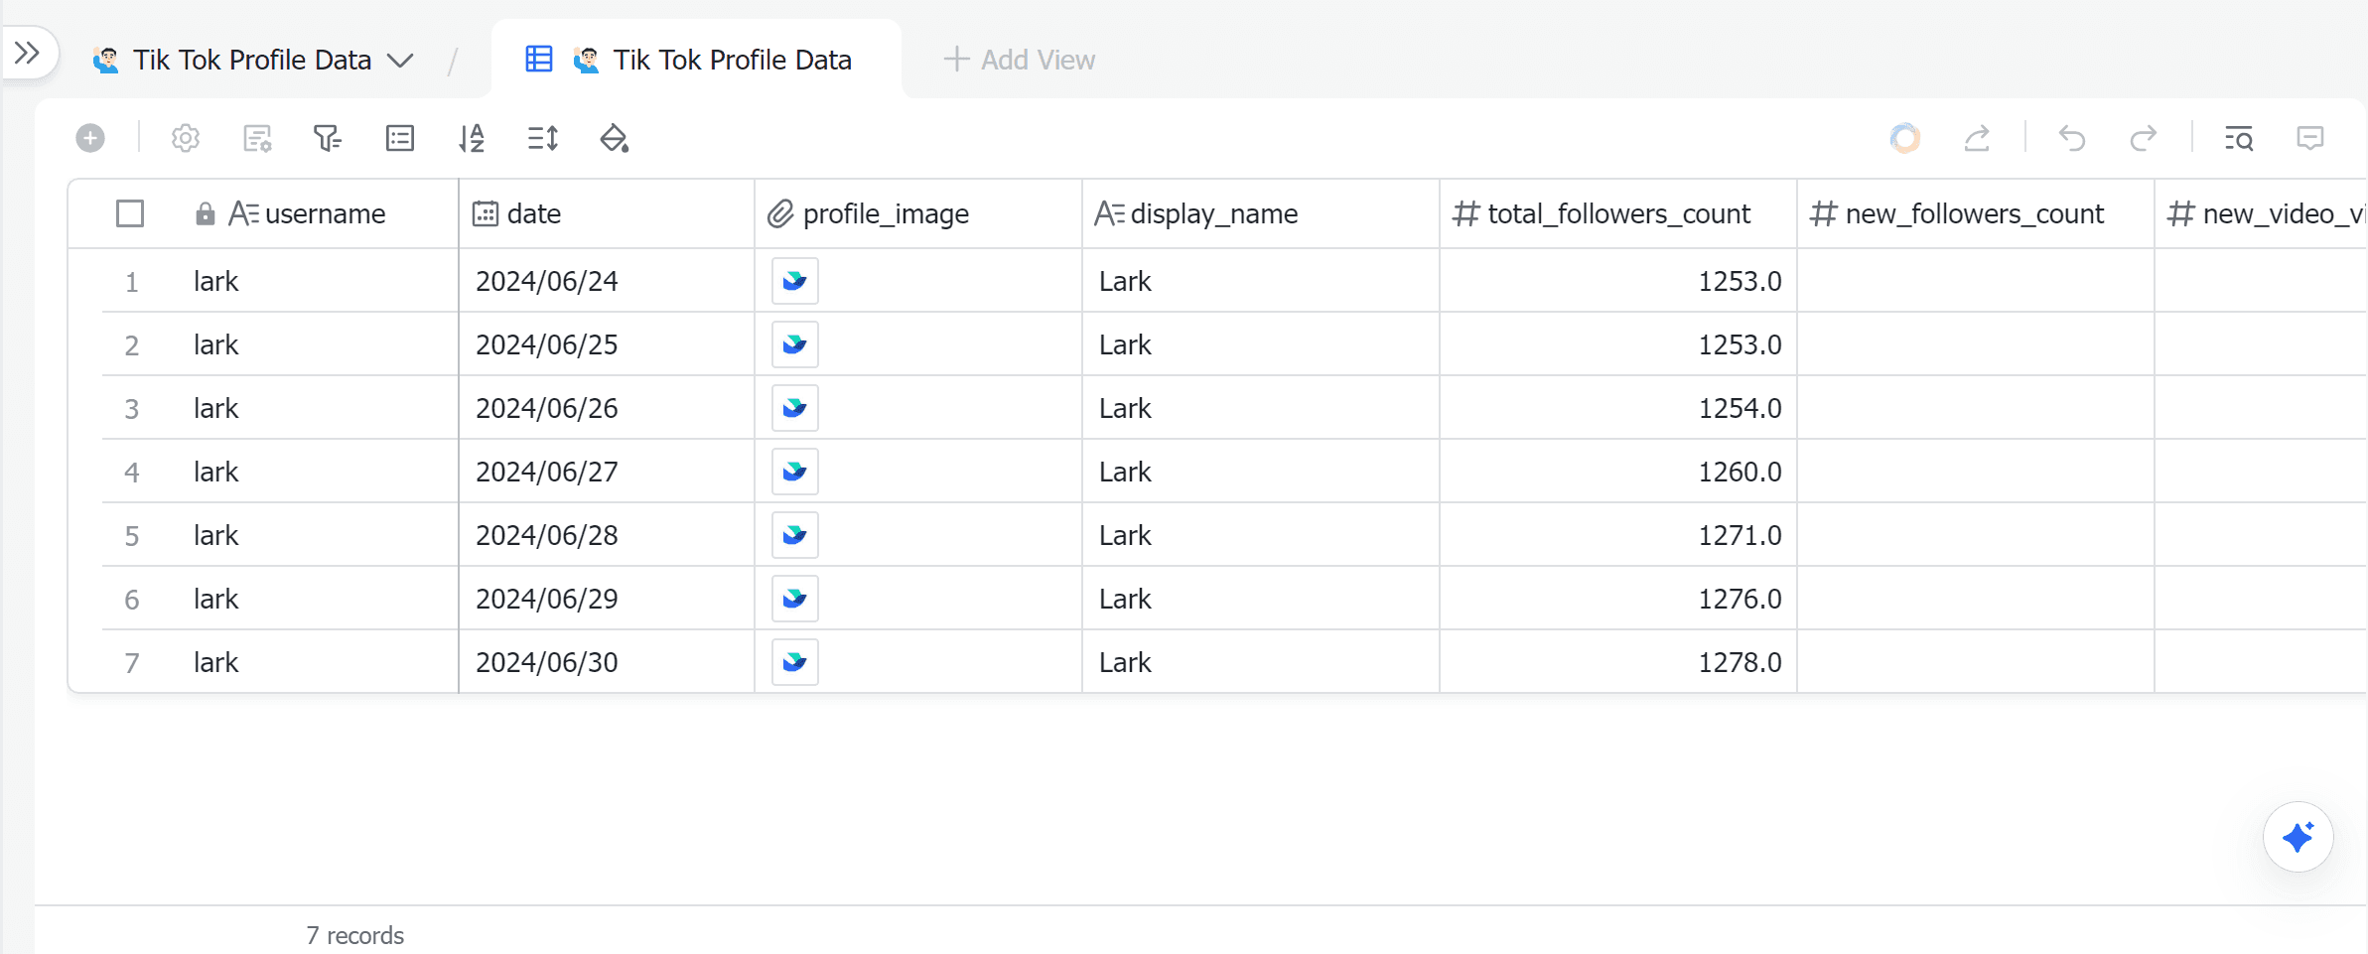Select date cell 2024/06/26

[x=607, y=408]
